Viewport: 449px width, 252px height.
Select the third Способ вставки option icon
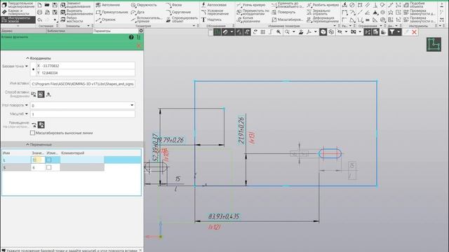pos(48,94)
